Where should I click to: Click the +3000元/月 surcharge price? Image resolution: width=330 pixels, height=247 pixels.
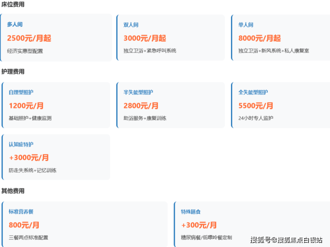click(29, 158)
